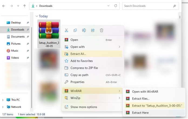This screenshot has height=119, width=188.
Task: Toggle the pin next to Documents
Action: [28, 37]
